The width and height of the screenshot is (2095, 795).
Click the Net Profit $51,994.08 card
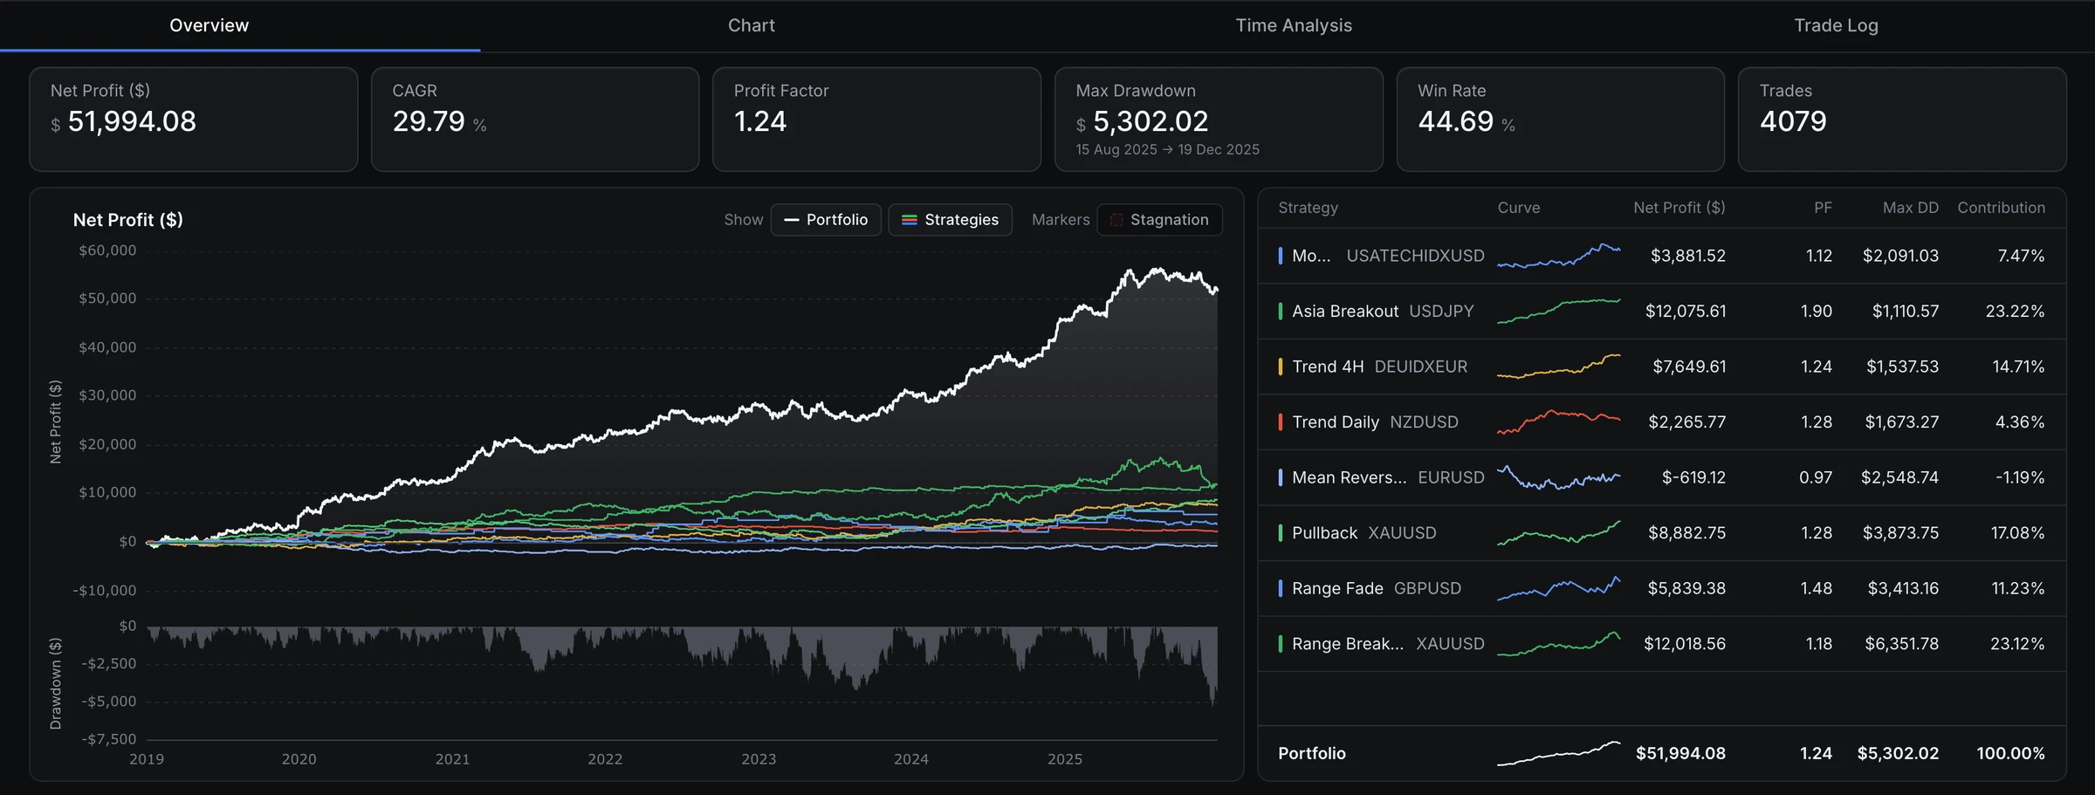193,120
